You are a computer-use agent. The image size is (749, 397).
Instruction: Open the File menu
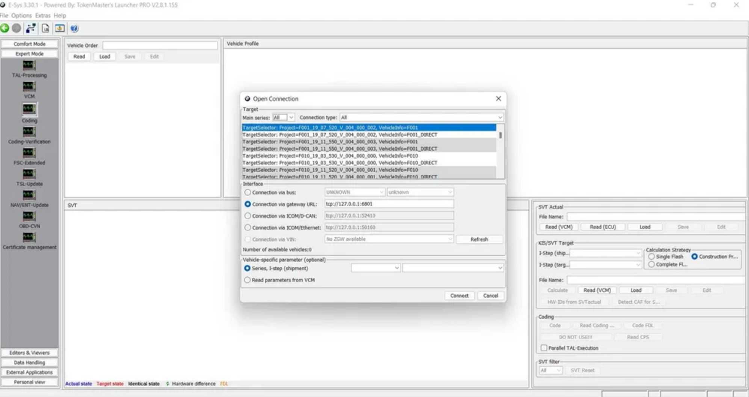tap(4, 15)
